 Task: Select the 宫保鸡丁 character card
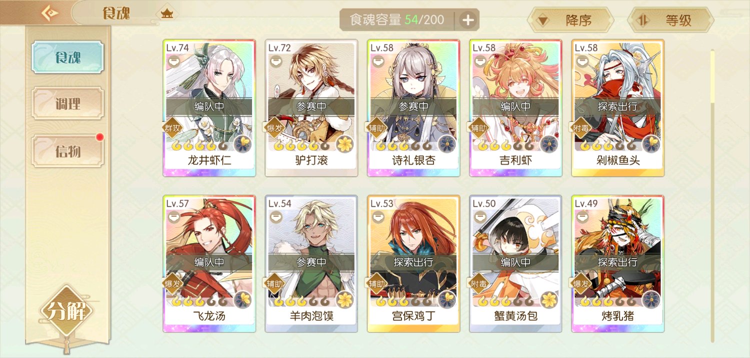413,264
